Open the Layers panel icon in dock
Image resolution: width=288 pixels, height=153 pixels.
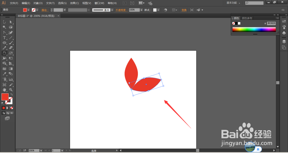pos(284,42)
